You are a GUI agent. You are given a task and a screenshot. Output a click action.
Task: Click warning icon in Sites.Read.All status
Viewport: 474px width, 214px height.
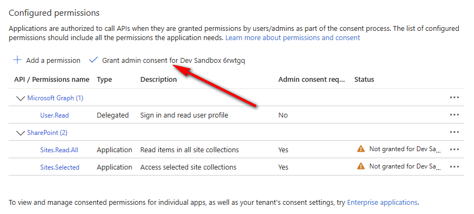(360, 148)
